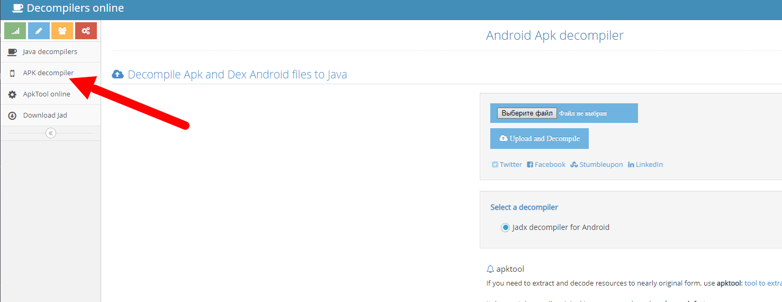Open Java decompilers menu item

[x=50, y=52]
